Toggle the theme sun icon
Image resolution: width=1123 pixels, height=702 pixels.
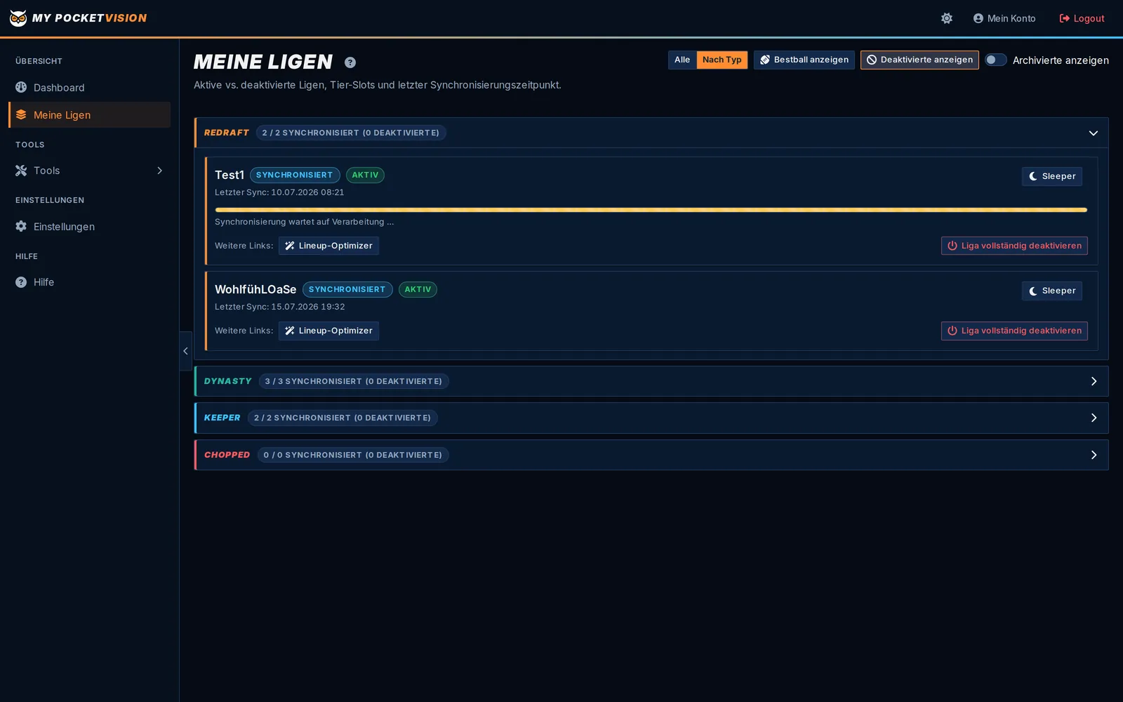(x=947, y=18)
